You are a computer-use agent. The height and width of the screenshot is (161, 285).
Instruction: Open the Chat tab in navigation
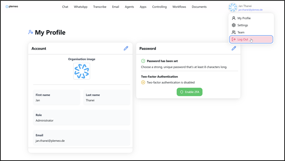click(x=65, y=7)
